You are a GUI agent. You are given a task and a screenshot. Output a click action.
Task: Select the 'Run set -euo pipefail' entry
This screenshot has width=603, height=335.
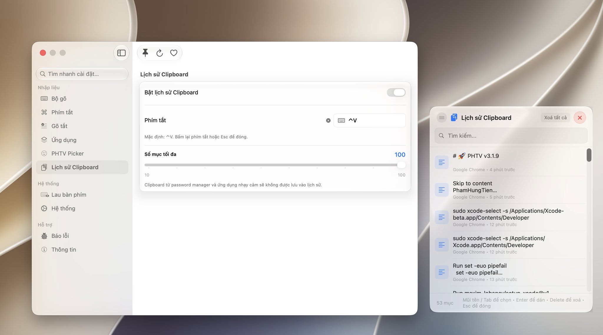pos(510,272)
